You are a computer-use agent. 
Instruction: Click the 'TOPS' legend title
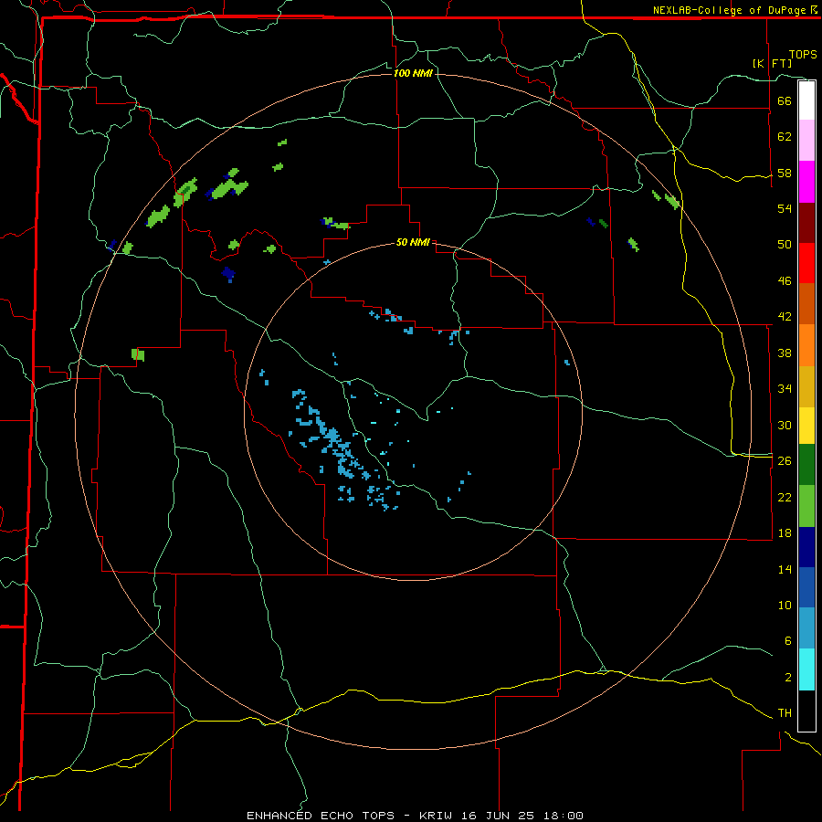803,55
